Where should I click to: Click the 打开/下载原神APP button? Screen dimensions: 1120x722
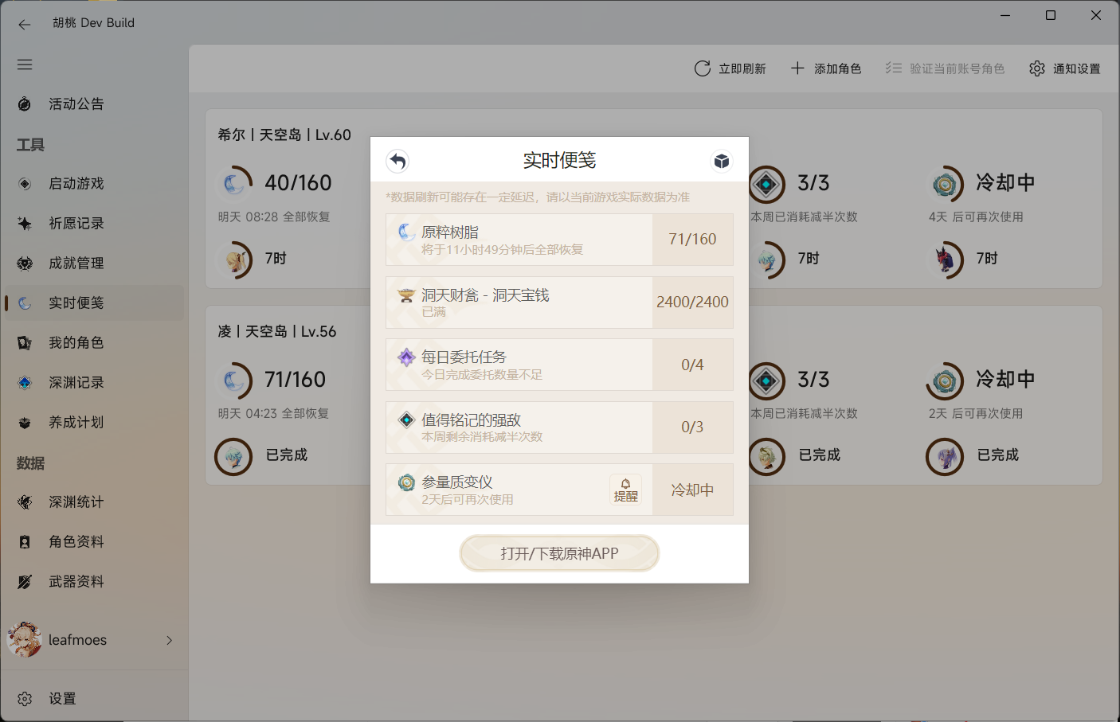click(559, 552)
